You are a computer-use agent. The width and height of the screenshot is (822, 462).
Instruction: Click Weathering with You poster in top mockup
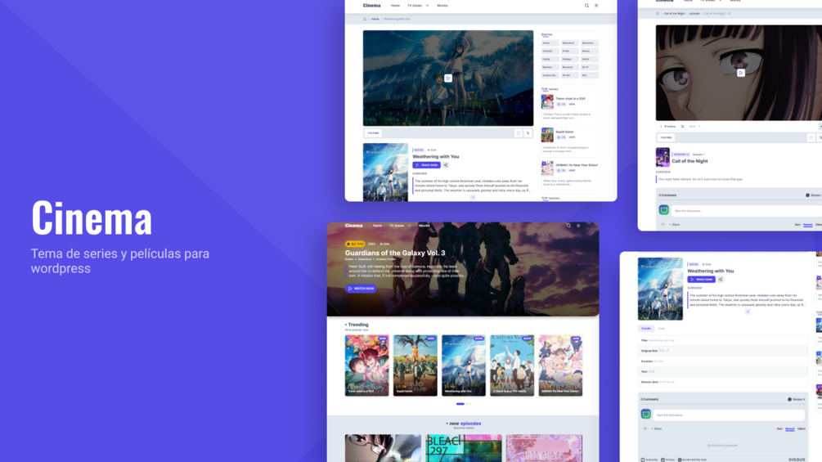(385, 173)
